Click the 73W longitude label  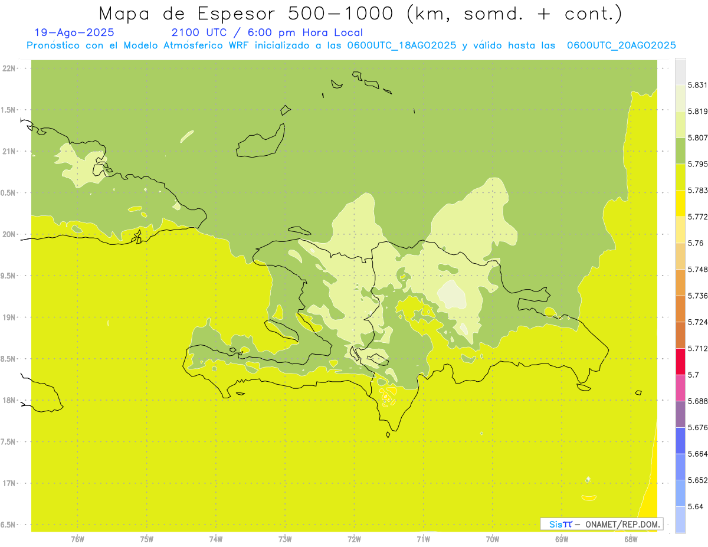tap(285, 539)
